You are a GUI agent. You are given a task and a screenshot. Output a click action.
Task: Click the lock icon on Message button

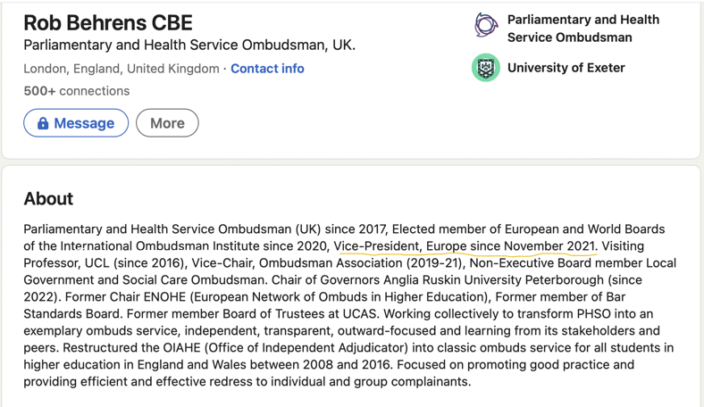pos(43,123)
